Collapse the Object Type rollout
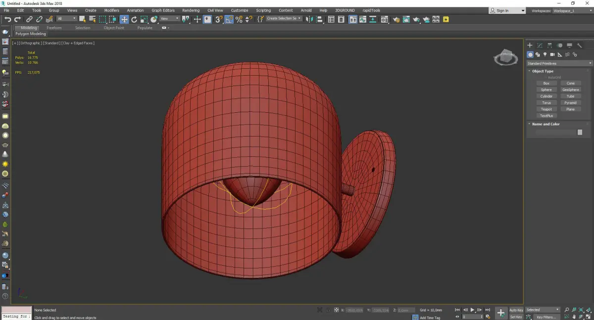Screen dimensions: 594x320 pos(543,71)
